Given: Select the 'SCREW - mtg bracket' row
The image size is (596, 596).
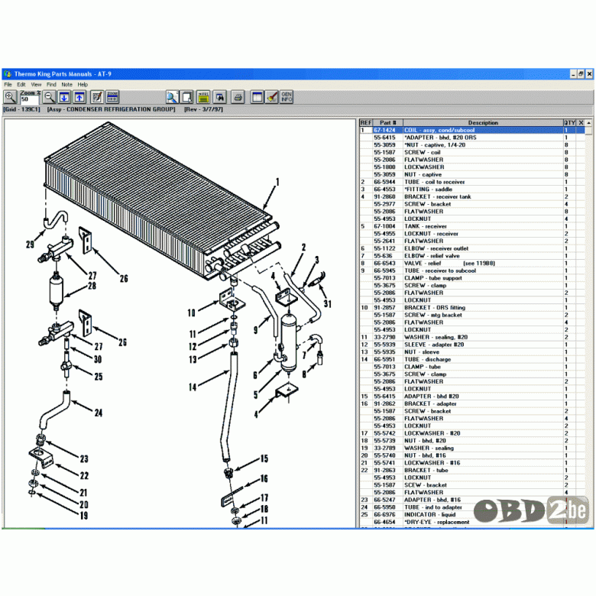Looking at the screenshot, I should click(472, 315).
